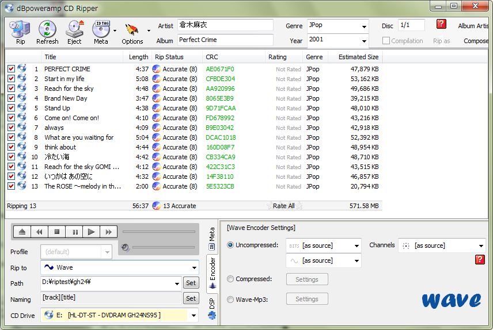
Task: Toggle the Compilation checkbox
Action: click(386, 41)
